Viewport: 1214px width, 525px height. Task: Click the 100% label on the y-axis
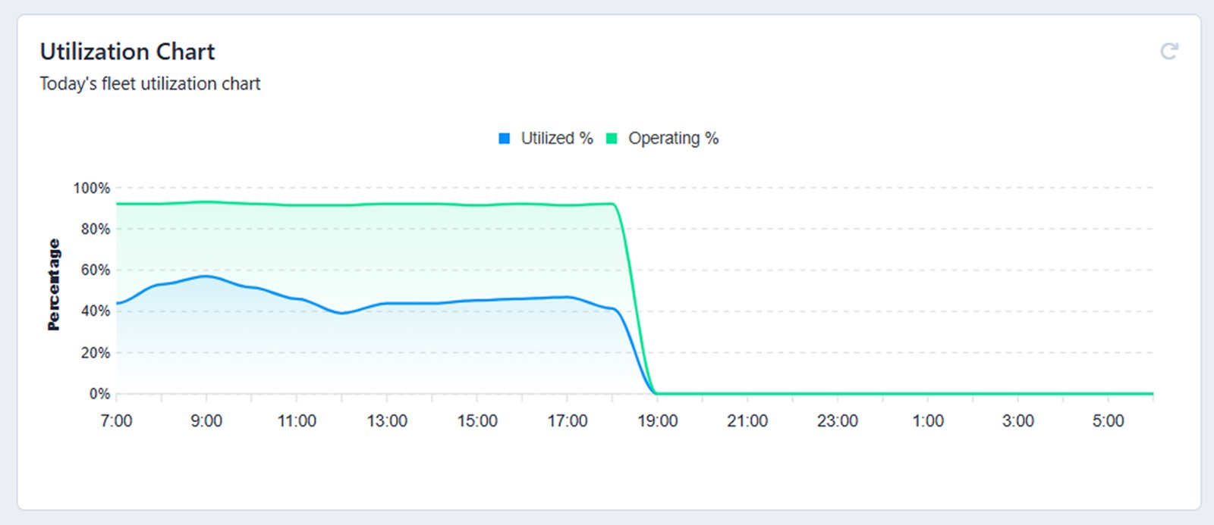click(x=93, y=188)
